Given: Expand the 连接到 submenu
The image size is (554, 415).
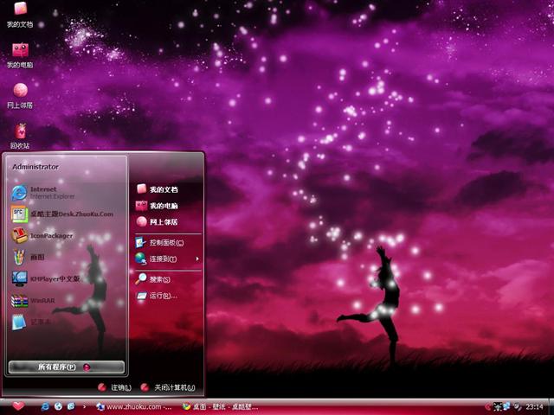Looking at the screenshot, I should 166,259.
